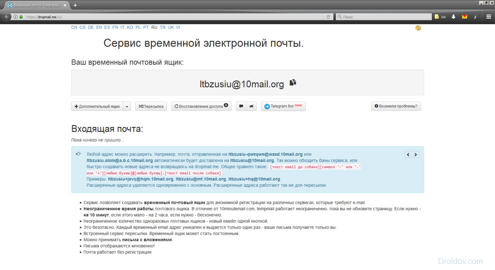Switch language to FR
The height and width of the screenshot is (270, 495).
[x=115, y=27]
